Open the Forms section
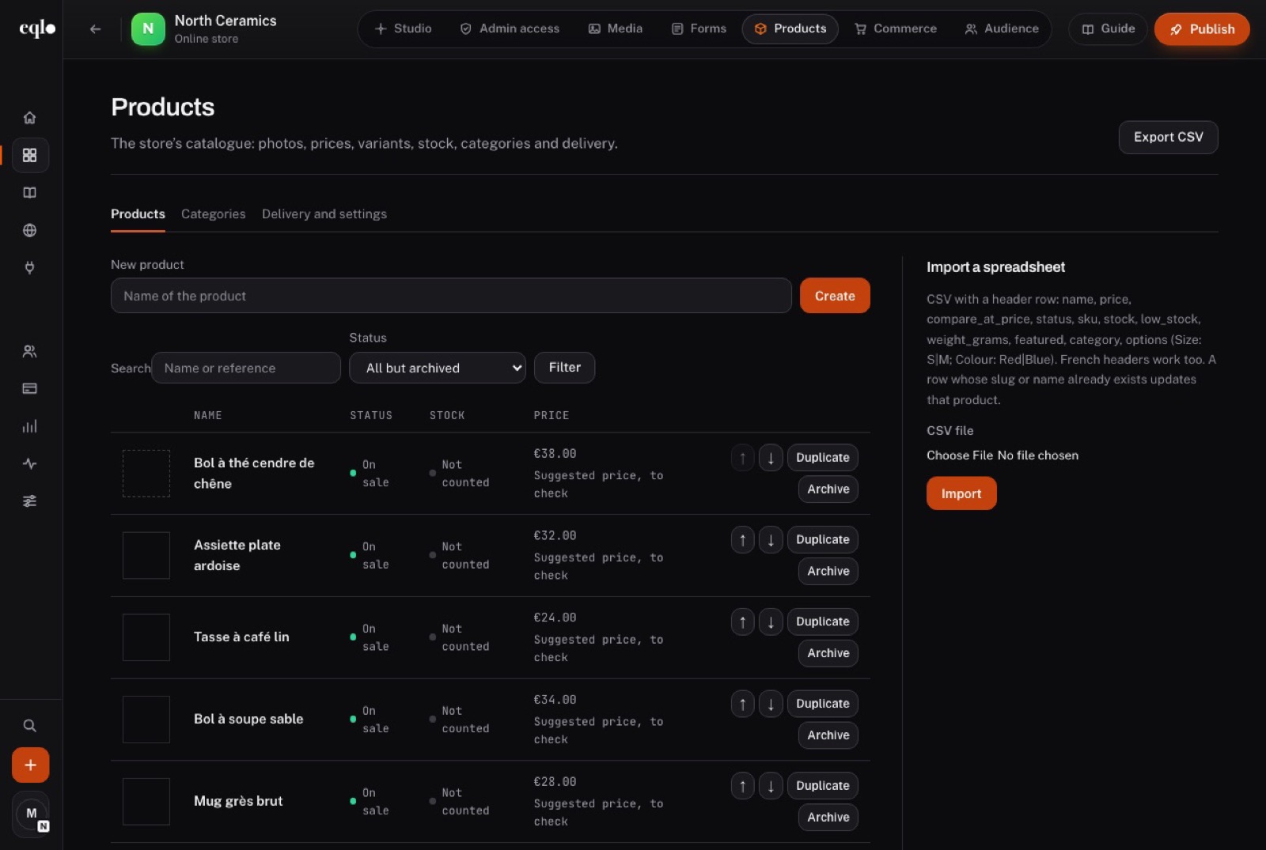This screenshot has width=1266, height=850. click(x=699, y=29)
